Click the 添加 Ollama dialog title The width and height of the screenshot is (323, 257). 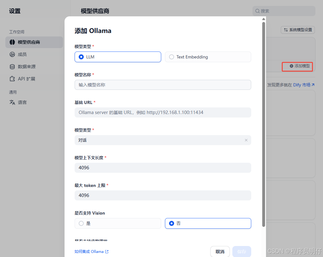coord(93,31)
